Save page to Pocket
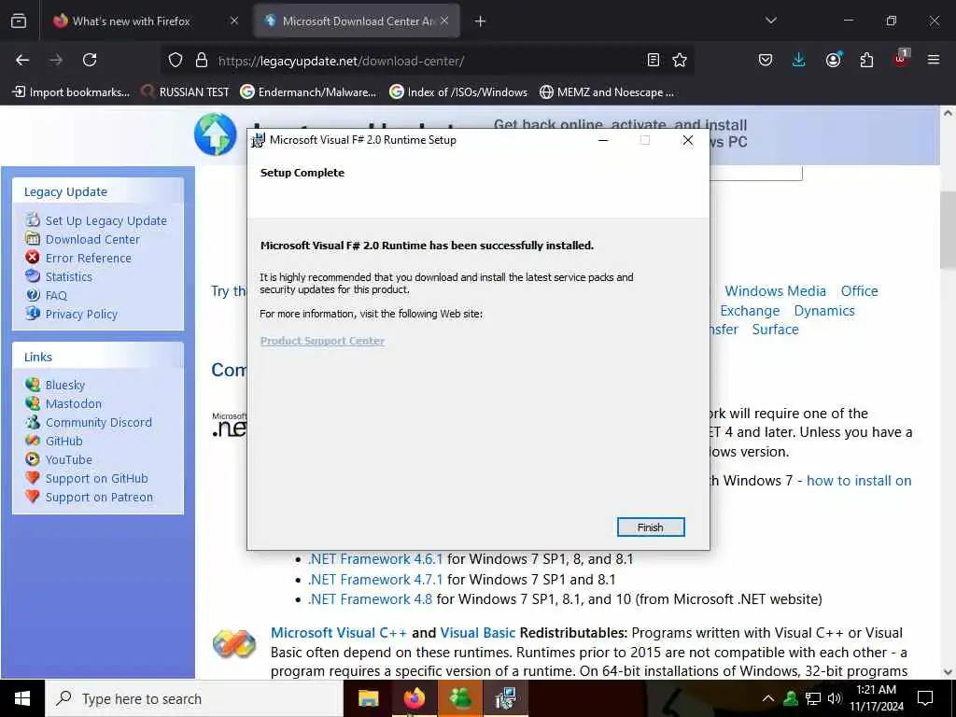 coord(766,60)
